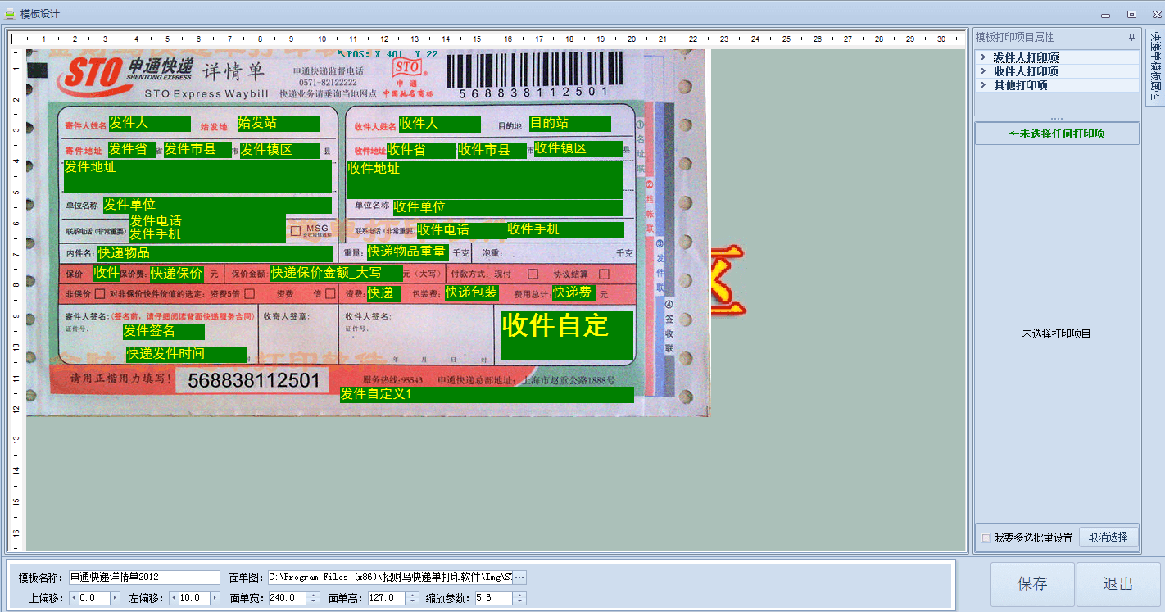The image size is (1165, 612).
Task: Select the 收件手机 print field
Action: 565,229
